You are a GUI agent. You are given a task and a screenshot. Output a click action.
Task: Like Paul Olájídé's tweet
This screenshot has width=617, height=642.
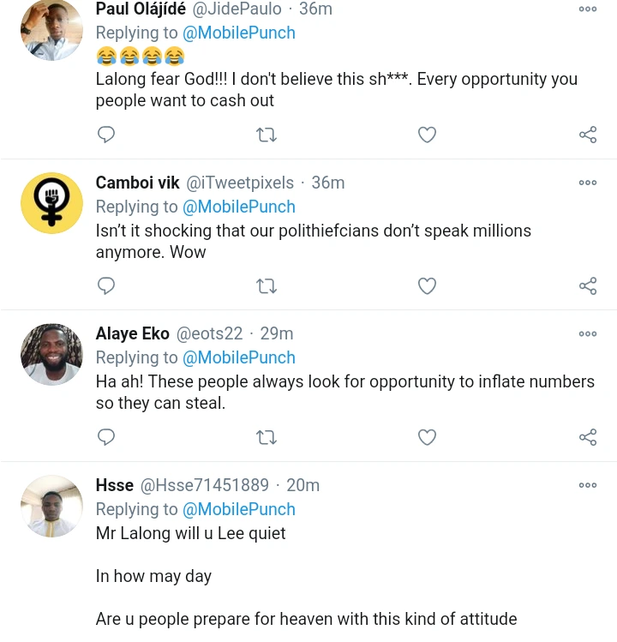pyautogui.click(x=427, y=135)
